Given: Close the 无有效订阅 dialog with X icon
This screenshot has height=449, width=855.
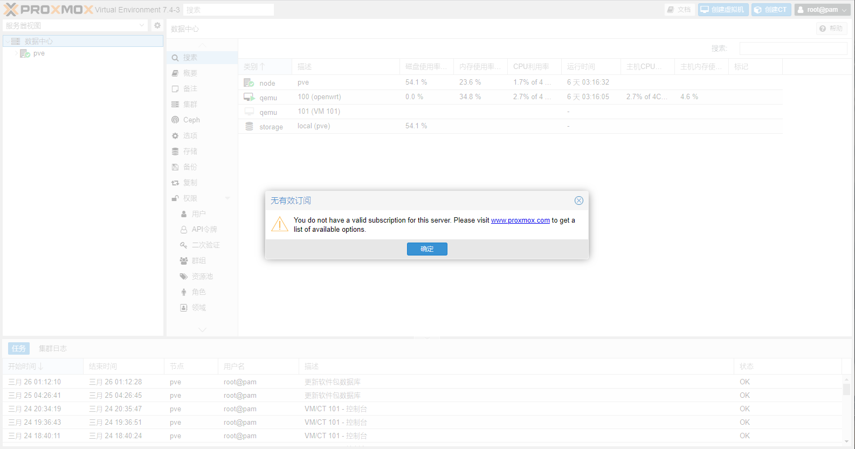Looking at the screenshot, I should pyautogui.click(x=578, y=201).
